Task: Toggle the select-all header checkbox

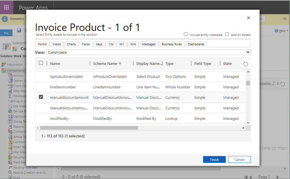Action: coord(41,63)
